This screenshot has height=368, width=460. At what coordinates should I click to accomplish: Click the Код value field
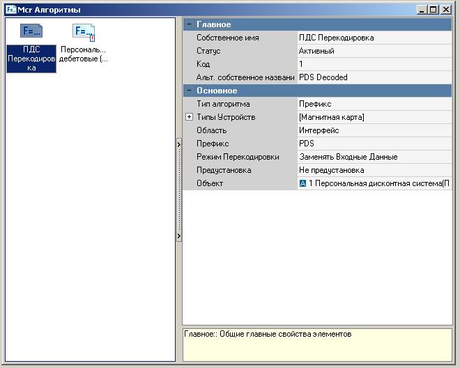coord(374,64)
